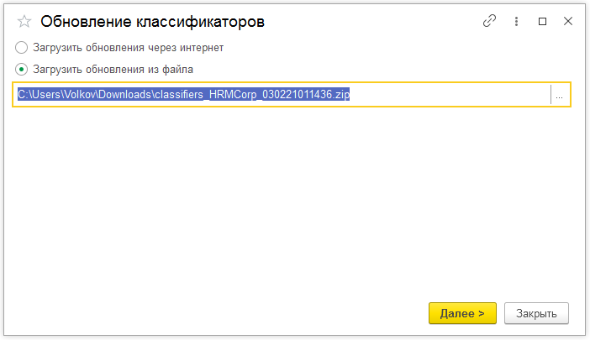Click the 'Загрузить обновления из файла' label
This screenshot has width=590, height=340.
pyautogui.click(x=113, y=70)
